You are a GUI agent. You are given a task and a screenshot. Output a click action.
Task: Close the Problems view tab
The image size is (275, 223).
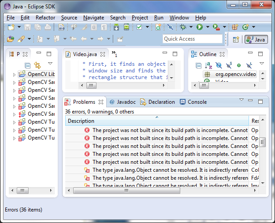(x=101, y=102)
